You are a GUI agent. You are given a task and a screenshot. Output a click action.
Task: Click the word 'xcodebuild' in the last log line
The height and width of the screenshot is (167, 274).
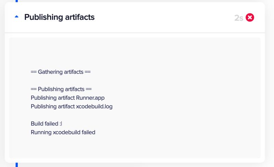(x=67, y=132)
